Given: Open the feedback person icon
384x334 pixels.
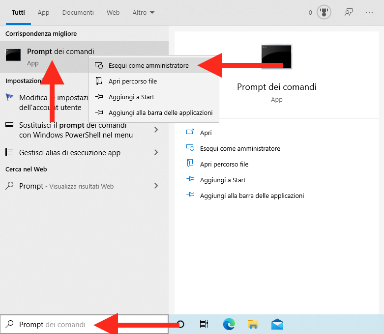Looking at the screenshot, I should (349, 12).
